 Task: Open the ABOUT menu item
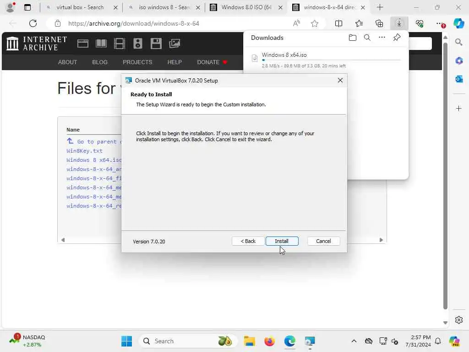click(68, 62)
